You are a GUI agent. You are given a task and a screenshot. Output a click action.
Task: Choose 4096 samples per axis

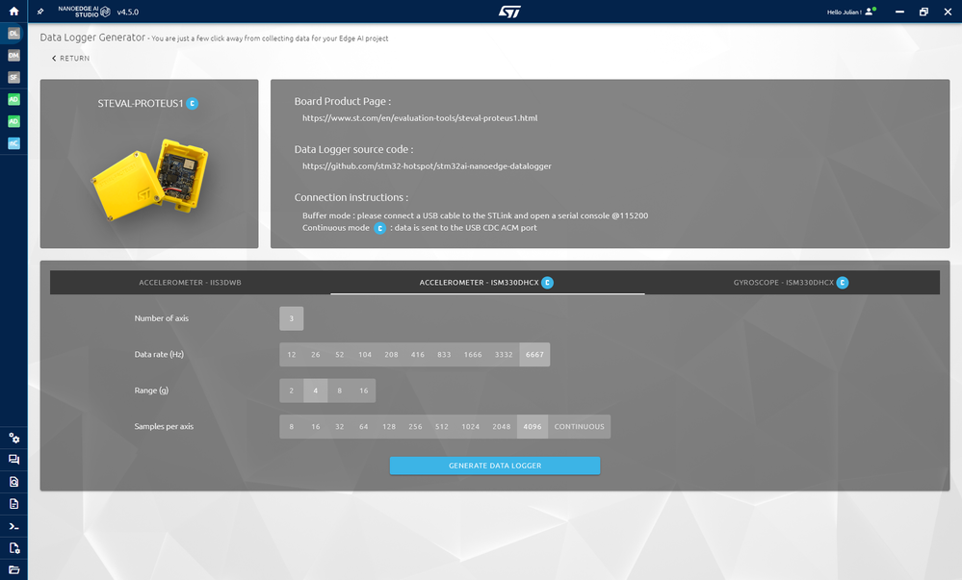point(533,427)
